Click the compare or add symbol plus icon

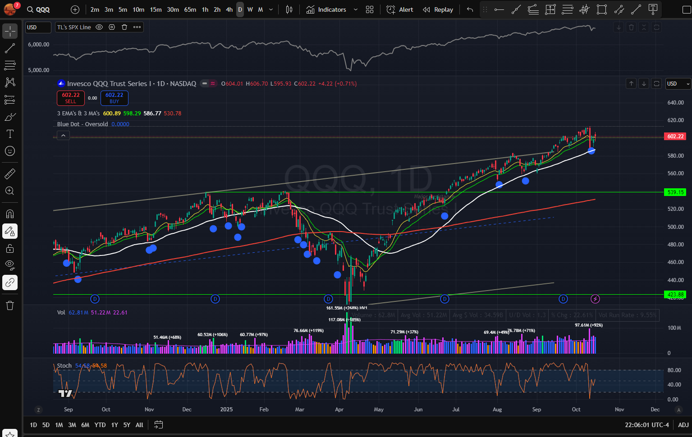(75, 9)
